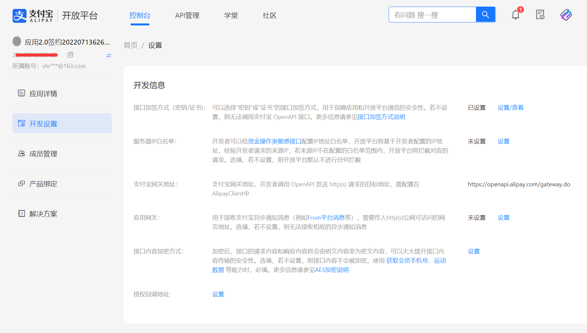Open the document checklist icon in header
This screenshot has width=587, height=333.
pos(540,15)
